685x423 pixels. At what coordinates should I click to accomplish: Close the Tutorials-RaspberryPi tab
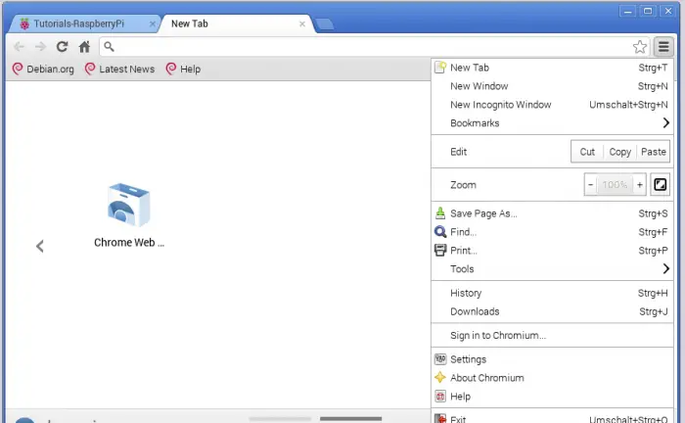152,24
